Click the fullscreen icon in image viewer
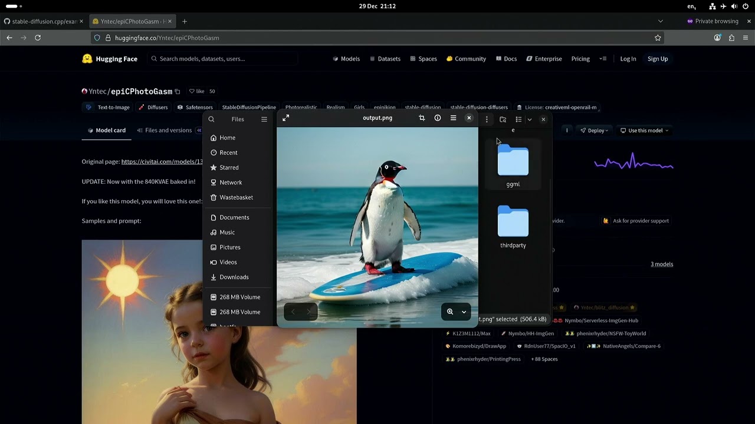Screen dimensions: 755x424 [x=285, y=118]
